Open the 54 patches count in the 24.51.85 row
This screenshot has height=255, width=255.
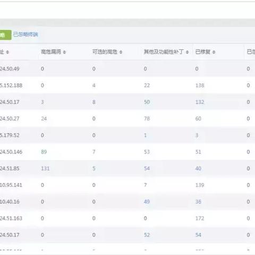pyautogui.click(x=147, y=168)
